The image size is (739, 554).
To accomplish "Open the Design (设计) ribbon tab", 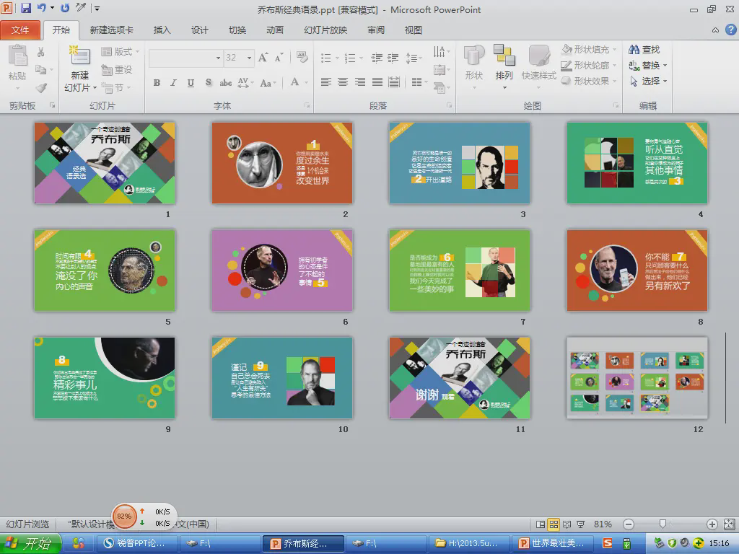I will click(200, 30).
